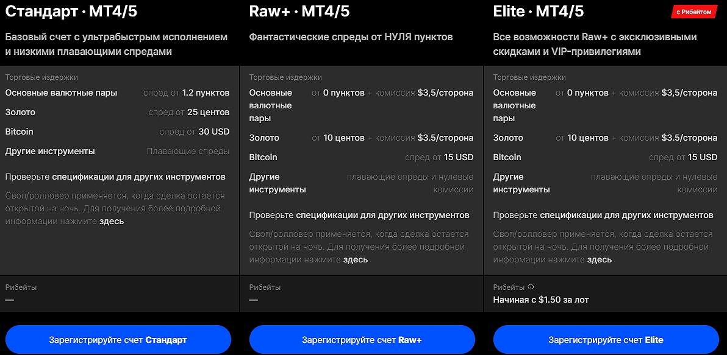The image size is (727, 355).
Task: Open specifications link in Raw+ column
Action: [x=382, y=215]
